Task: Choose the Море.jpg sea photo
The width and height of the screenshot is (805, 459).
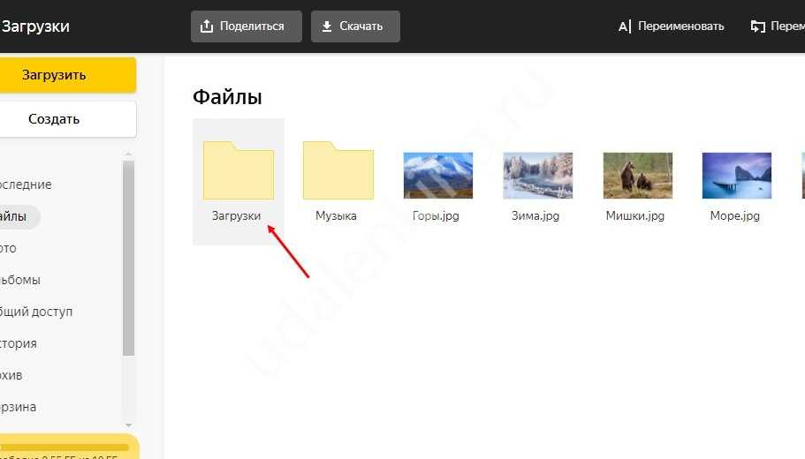Action: click(736, 176)
